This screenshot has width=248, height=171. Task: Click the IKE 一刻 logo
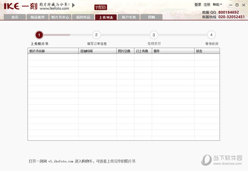[x=20, y=6]
